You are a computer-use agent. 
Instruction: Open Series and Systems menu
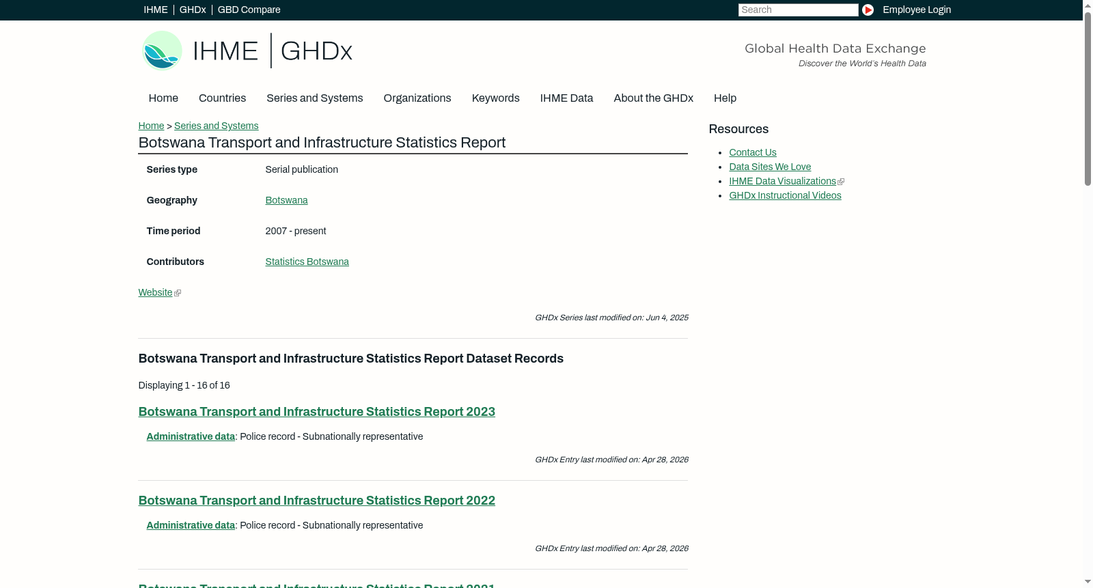pyautogui.click(x=314, y=98)
